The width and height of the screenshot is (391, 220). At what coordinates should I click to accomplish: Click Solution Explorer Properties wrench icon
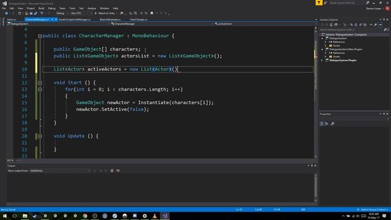tap(375, 24)
